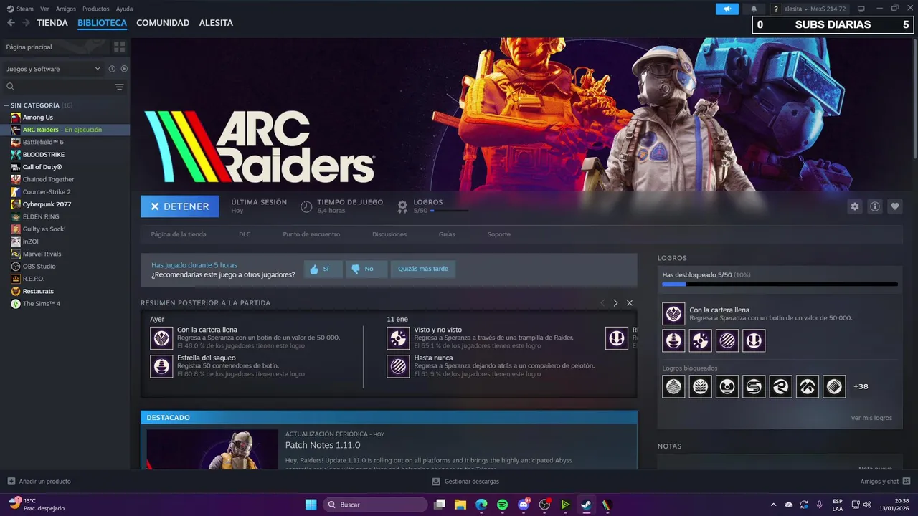Click the library search field
Viewport: 918px width, 516px height.
(x=57, y=87)
